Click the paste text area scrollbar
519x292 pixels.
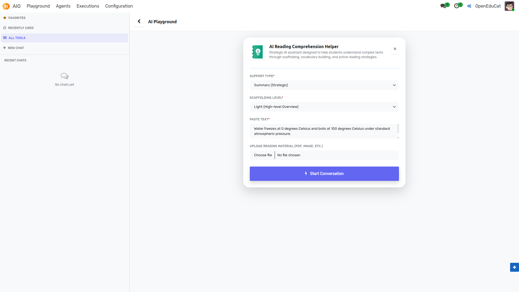(398, 129)
